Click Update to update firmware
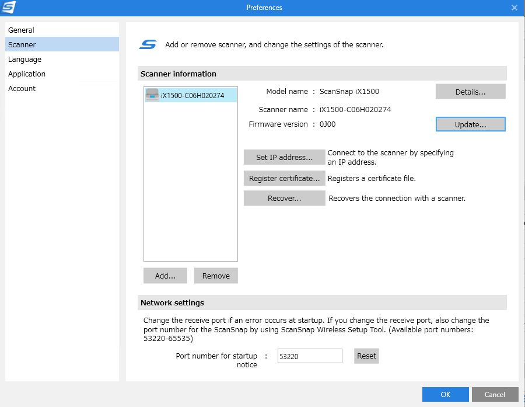This screenshot has width=525, height=407. coord(470,125)
